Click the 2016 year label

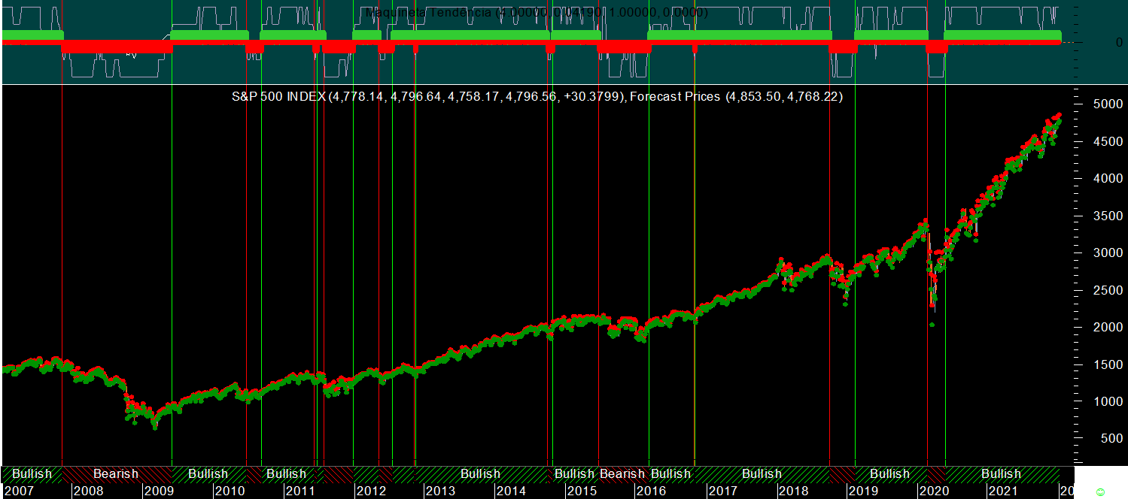pyautogui.click(x=652, y=491)
